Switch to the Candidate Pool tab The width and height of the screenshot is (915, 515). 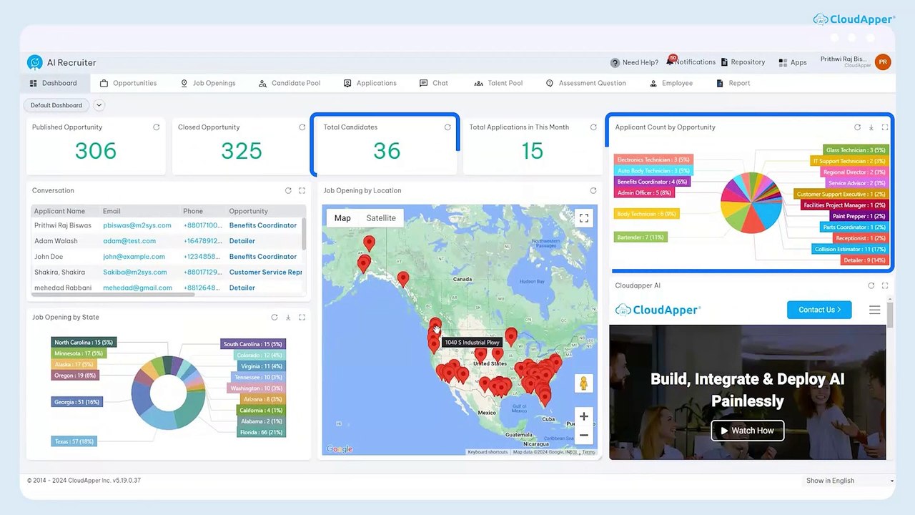click(x=290, y=83)
